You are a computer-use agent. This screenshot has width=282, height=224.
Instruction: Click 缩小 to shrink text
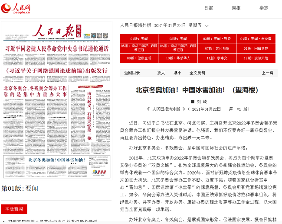pos(177,73)
